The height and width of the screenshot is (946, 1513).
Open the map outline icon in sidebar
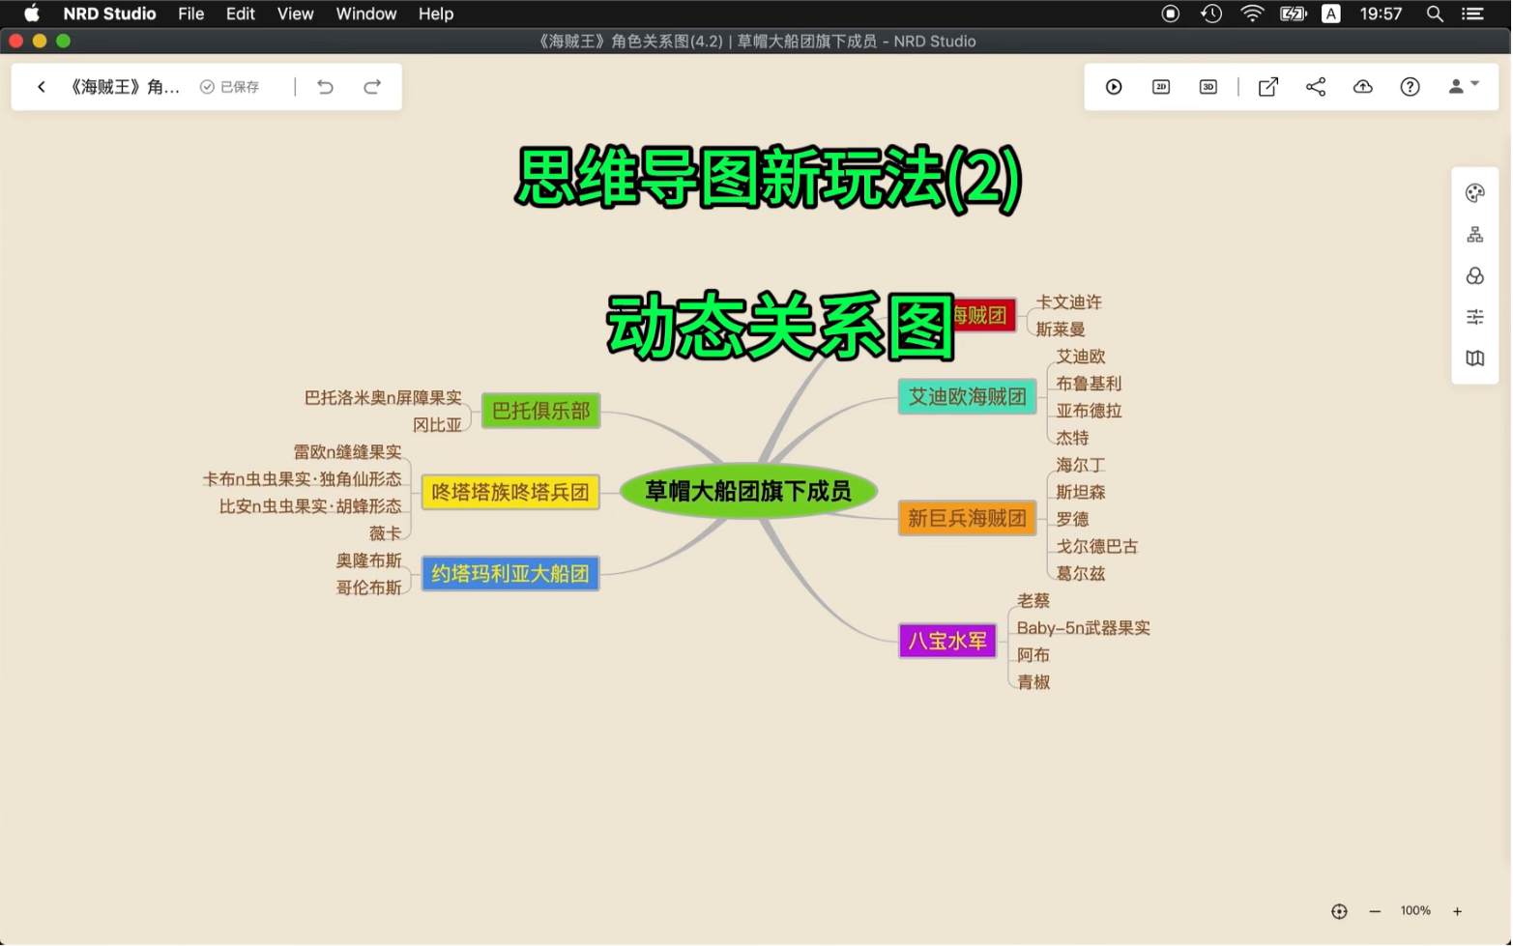[x=1476, y=358]
